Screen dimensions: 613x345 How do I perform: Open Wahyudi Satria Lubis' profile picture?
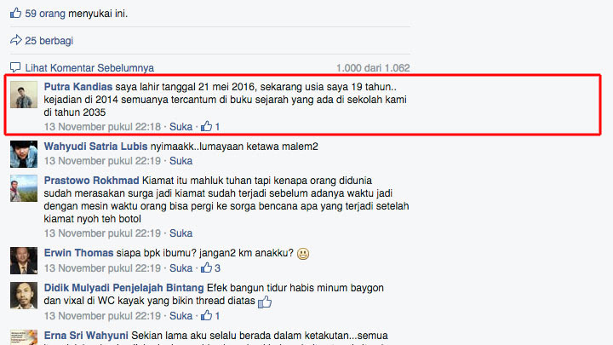tap(24, 154)
